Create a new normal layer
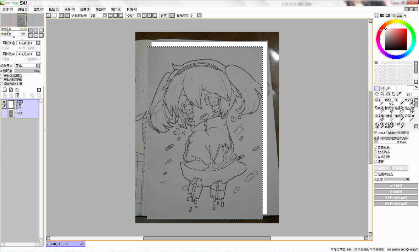Viewport: 419px width, 252px height. pos(5,90)
